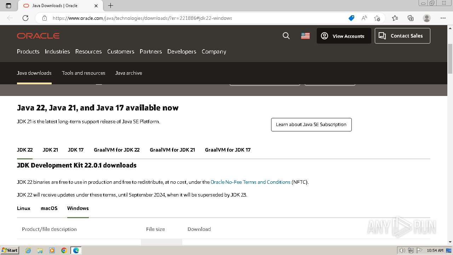
Task: Switch to the JDK 17 tab
Action: pos(76,150)
